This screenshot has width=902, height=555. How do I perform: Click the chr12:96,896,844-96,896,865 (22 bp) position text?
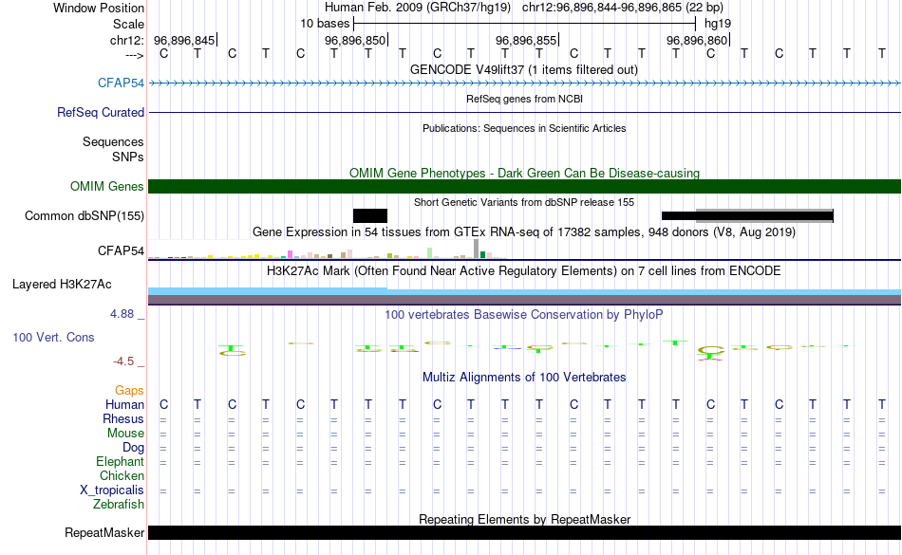point(623,8)
